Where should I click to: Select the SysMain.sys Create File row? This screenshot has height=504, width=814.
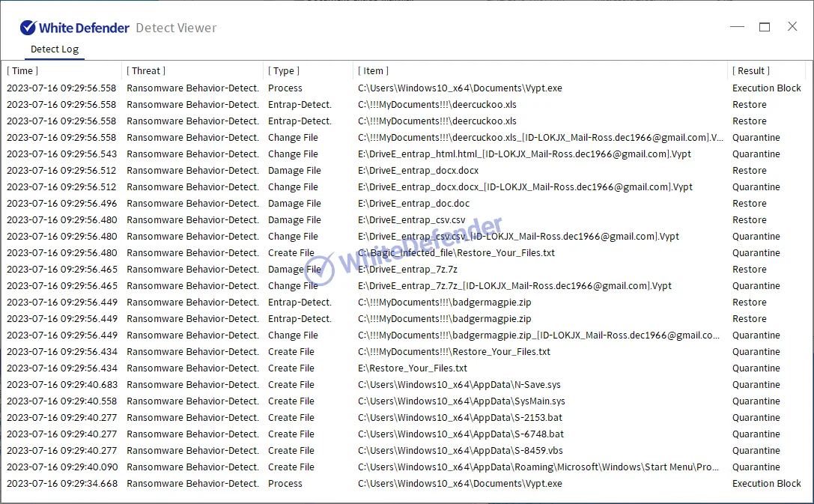461,401
